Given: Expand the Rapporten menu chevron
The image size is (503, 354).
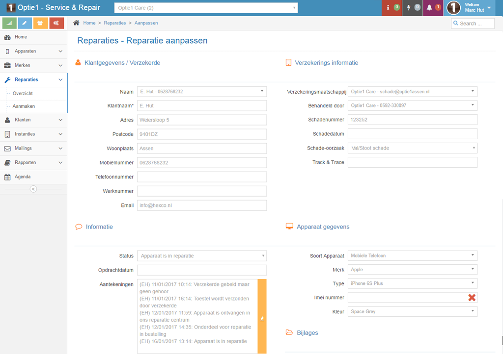Looking at the screenshot, I should [x=60, y=163].
